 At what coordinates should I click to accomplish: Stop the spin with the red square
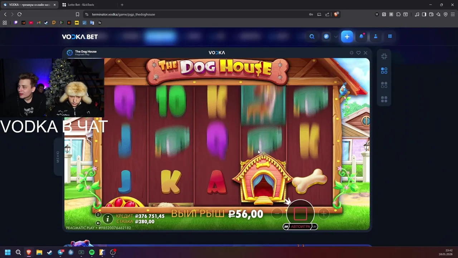click(300, 214)
